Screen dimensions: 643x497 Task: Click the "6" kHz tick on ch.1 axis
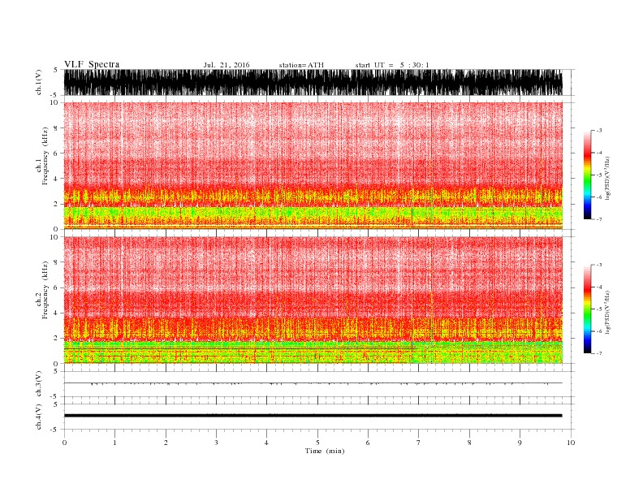[x=56, y=153]
